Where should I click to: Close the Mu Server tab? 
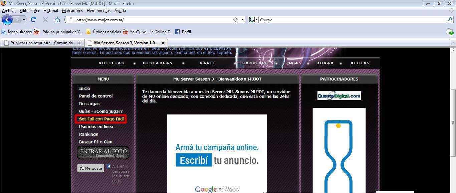pos(163,43)
